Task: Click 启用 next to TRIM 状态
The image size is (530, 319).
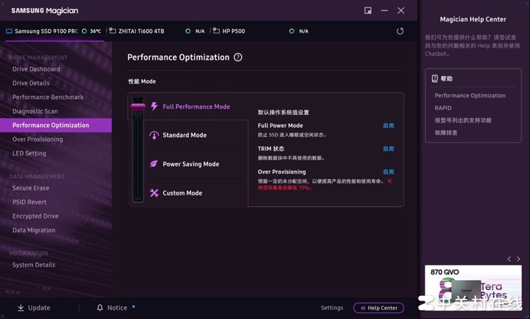Action: [388, 148]
